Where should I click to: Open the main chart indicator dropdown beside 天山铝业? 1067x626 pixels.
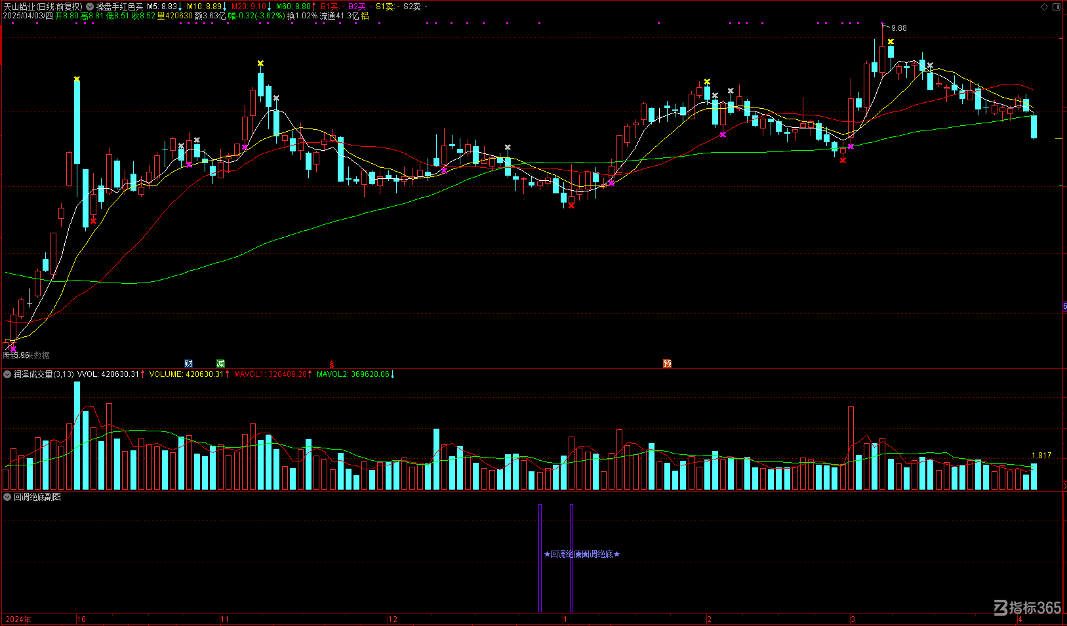tap(90, 7)
